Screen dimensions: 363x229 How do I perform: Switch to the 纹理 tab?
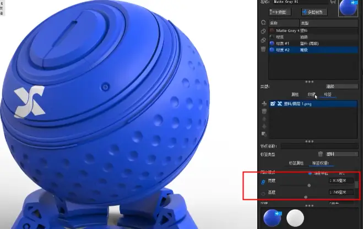(311, 94)
